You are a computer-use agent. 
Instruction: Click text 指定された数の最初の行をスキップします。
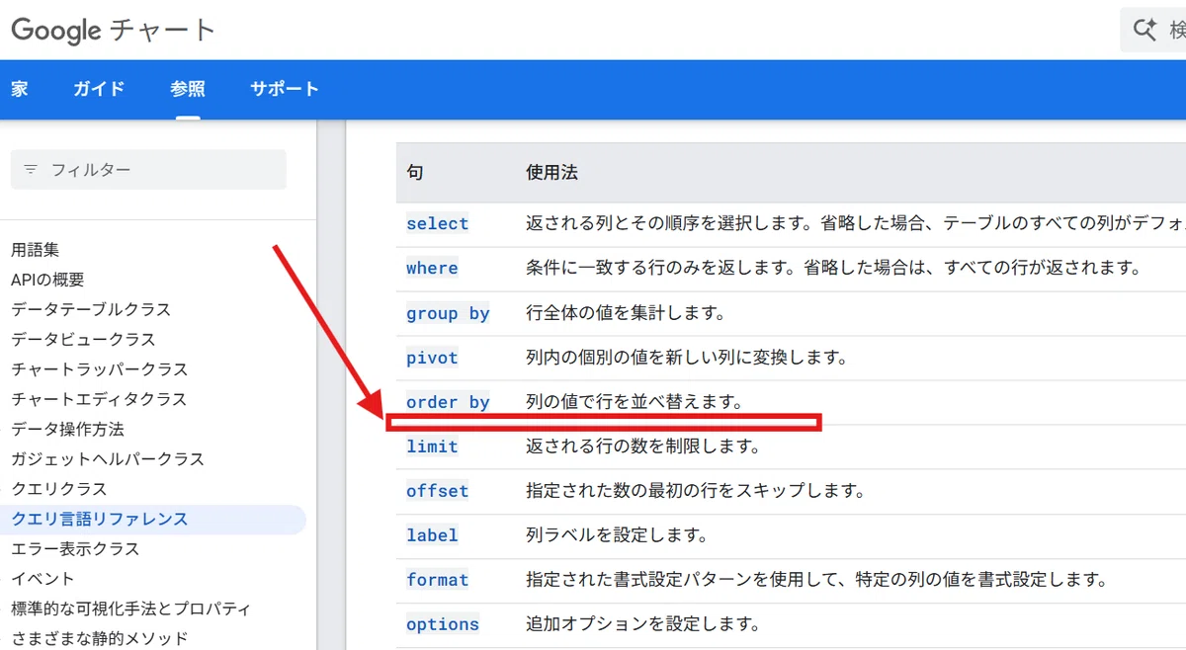coord(696,491)
